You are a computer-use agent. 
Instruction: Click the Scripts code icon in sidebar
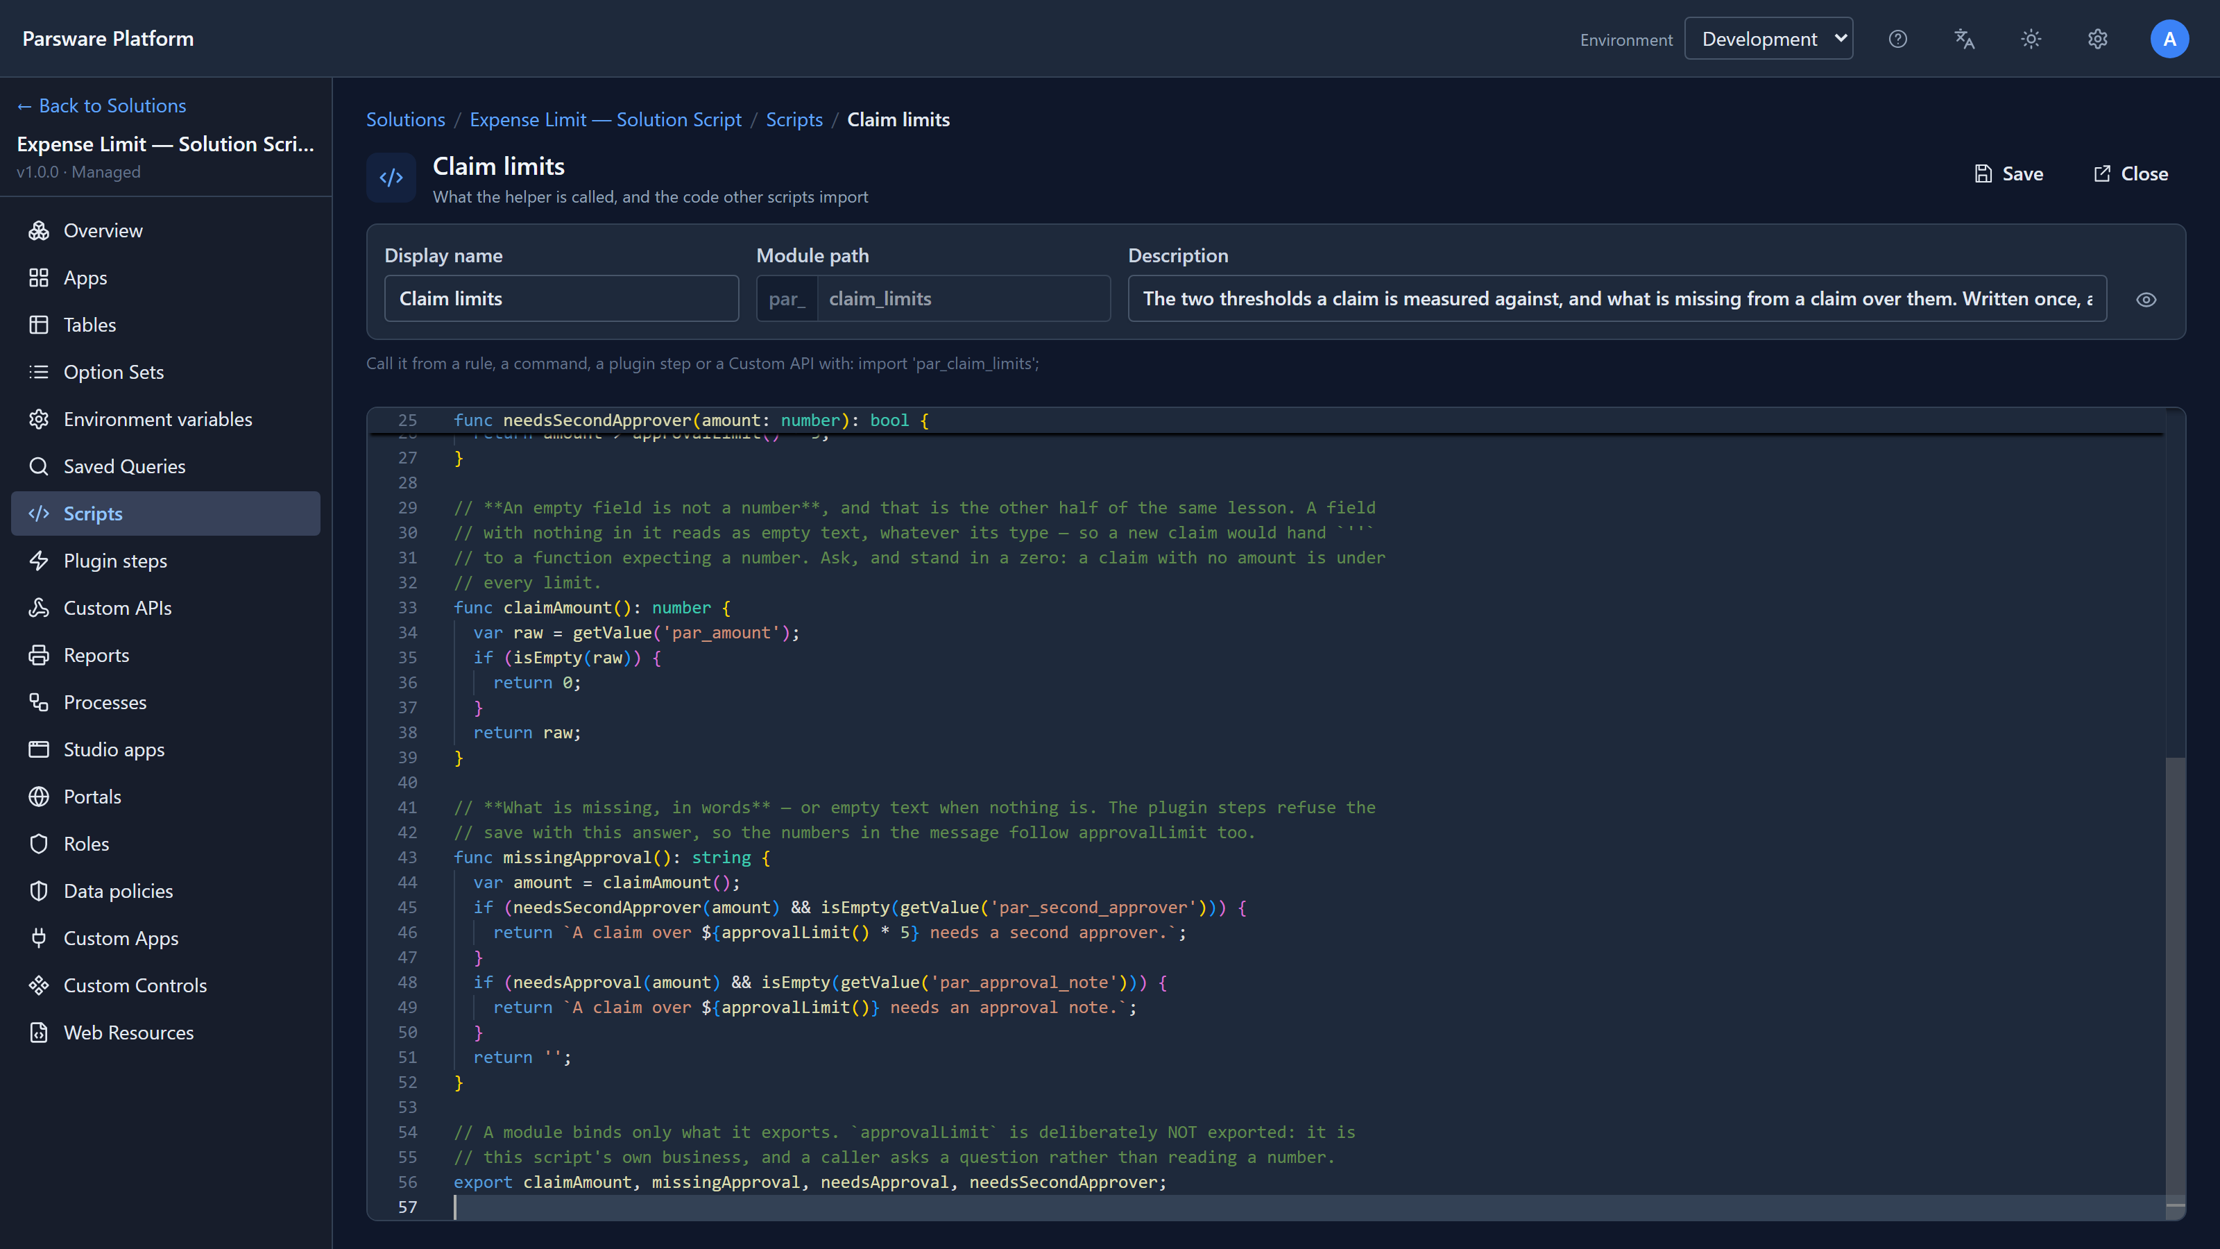tap(39, 513)
